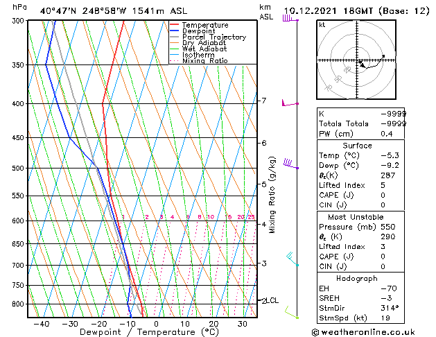The width and height of the screenshot is (436, 337).
Task: Click the wind barb at 400 hPa
Action: pos(290,103)
